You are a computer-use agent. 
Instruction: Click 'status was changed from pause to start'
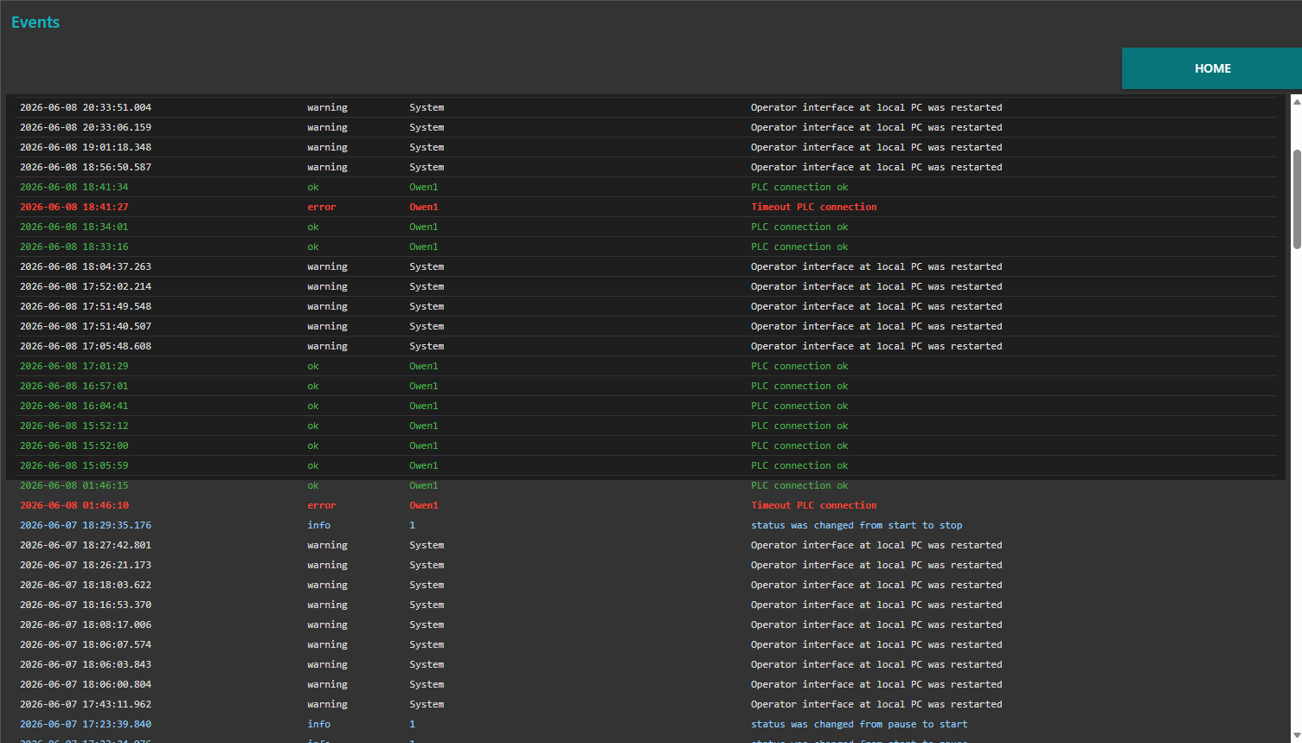(859, 724)
